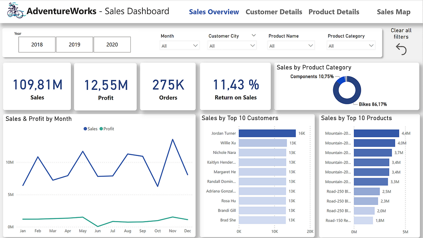
Task: Select the Sales Overview tab
Action: coord(214,12)
